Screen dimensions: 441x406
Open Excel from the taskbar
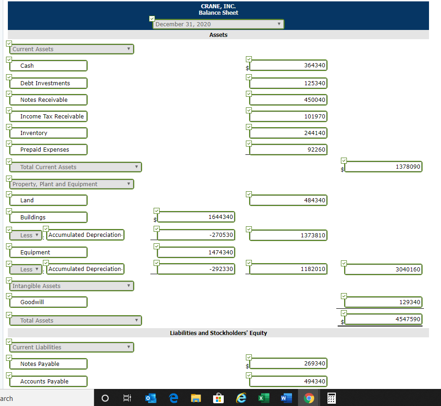pyautogui.click(x=263, y=398)
